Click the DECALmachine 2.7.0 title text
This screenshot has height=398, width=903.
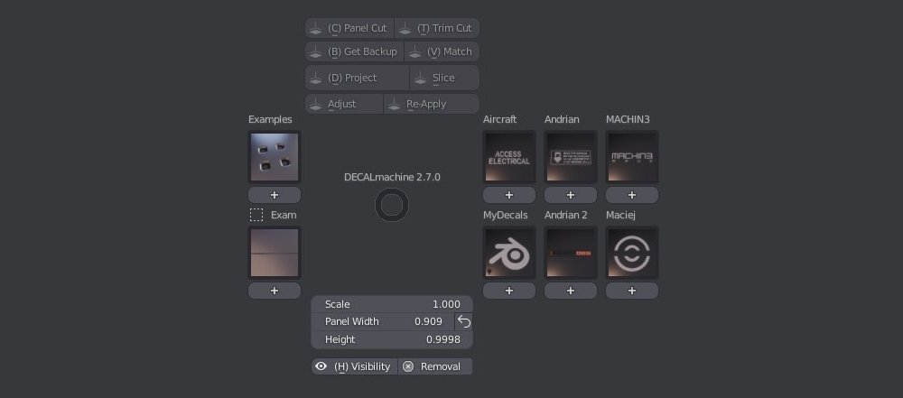[x=392, y=178]
